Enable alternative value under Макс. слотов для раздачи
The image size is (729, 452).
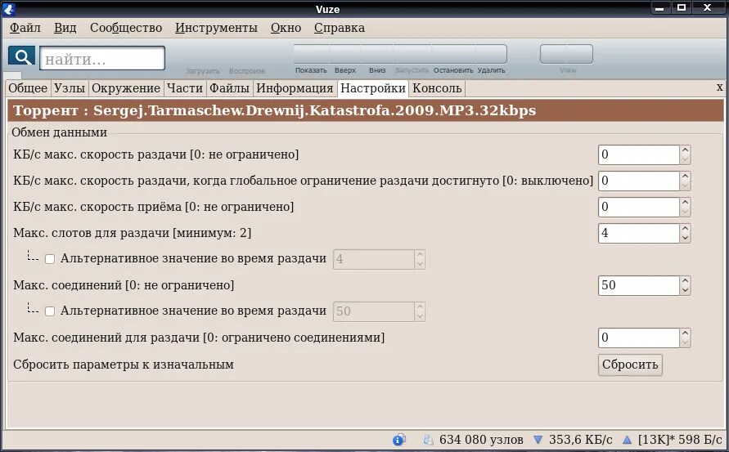[x=50, y=259]
